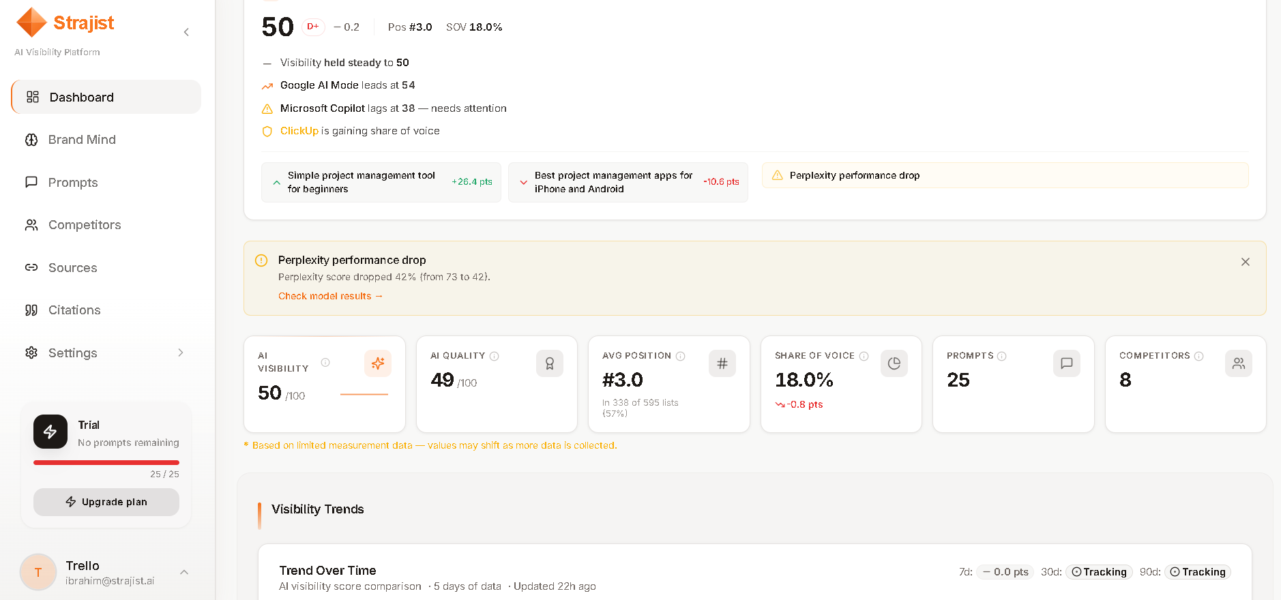Click the 30d Tracking badge

[1099, 572]
